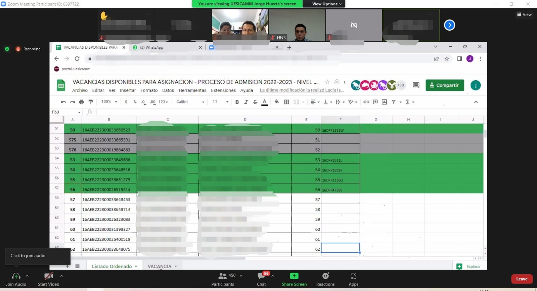The image size is (537, 291).
Task: Toggle bold formatting
Action: [237, 102]
